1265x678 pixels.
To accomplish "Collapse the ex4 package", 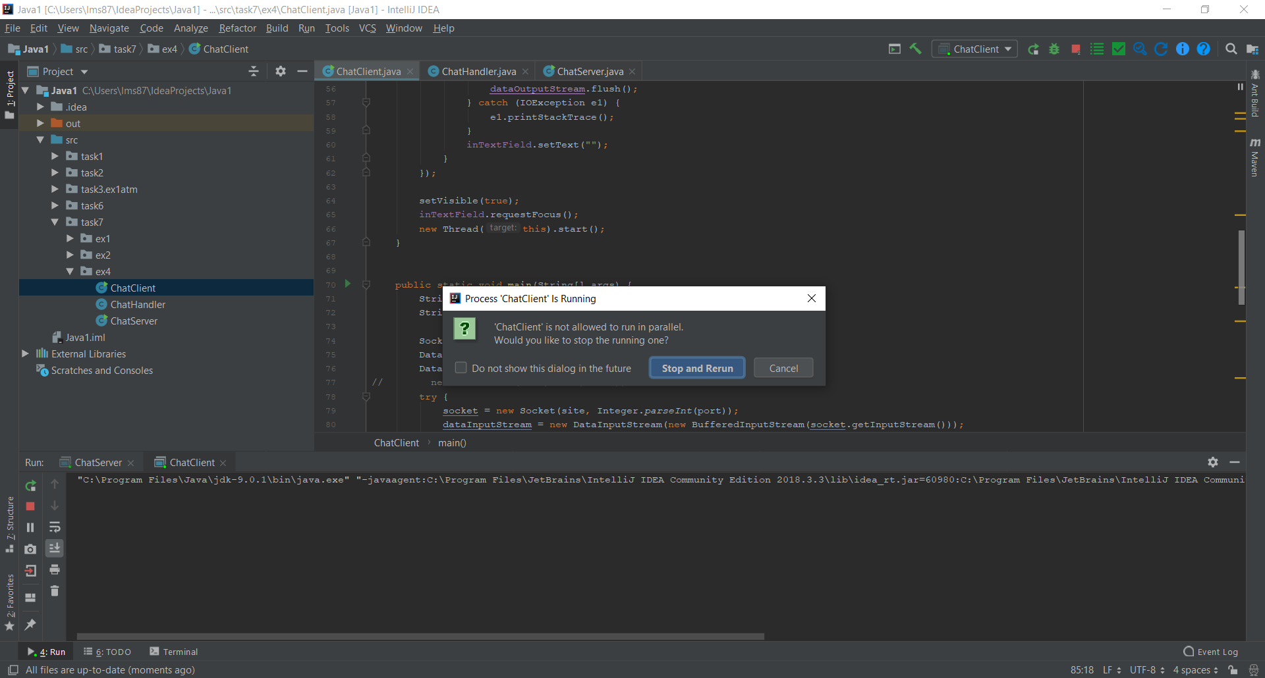I will 70,271.
